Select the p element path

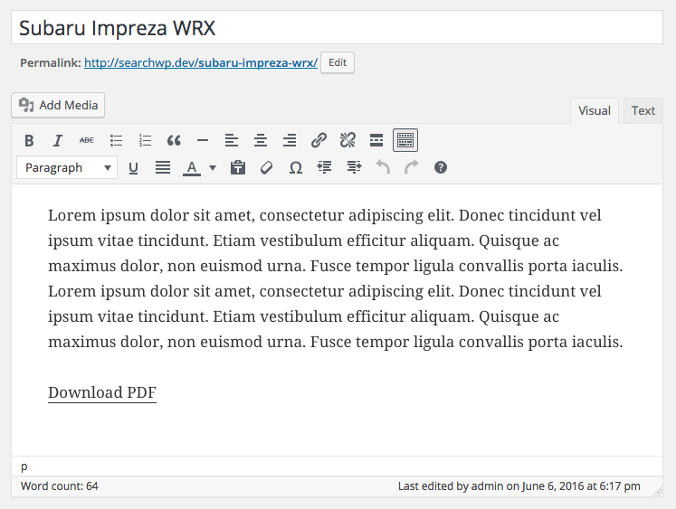coord(24,467)
